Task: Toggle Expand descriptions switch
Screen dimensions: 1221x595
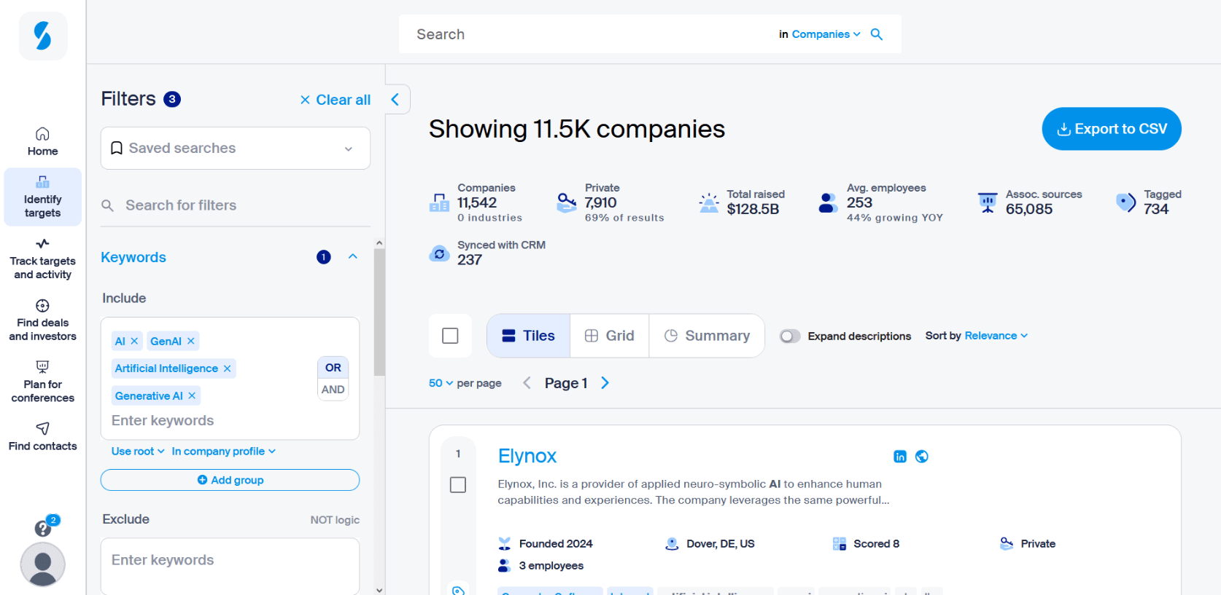Action: pos(789,336)
